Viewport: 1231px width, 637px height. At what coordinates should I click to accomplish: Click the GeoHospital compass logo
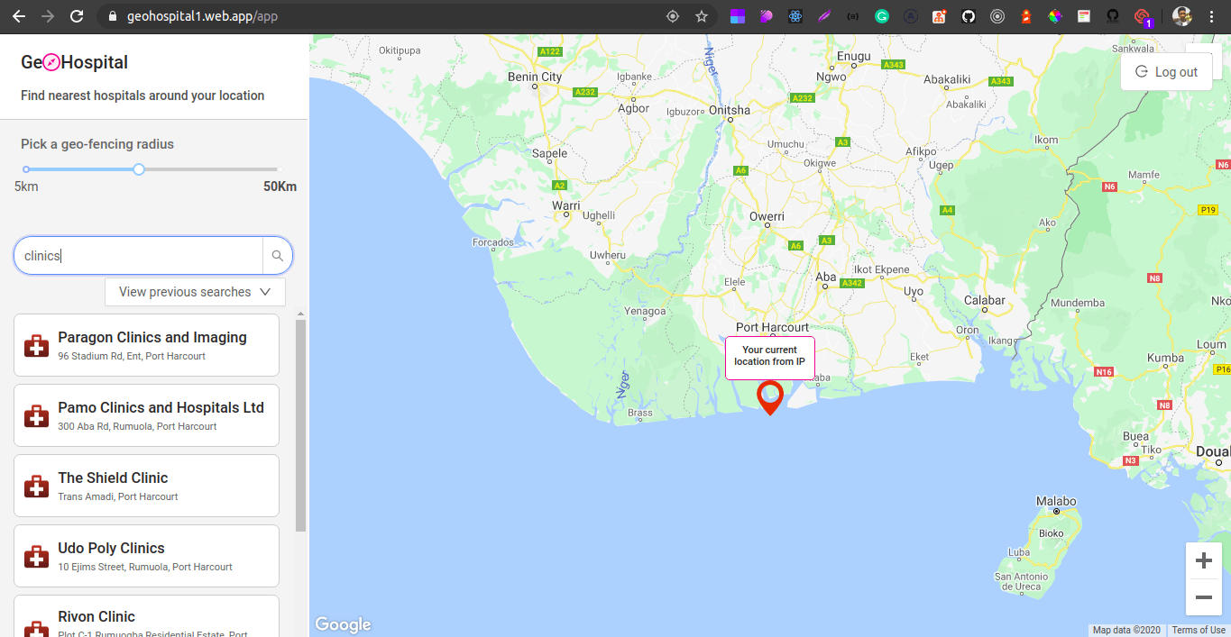click(52, 62)
